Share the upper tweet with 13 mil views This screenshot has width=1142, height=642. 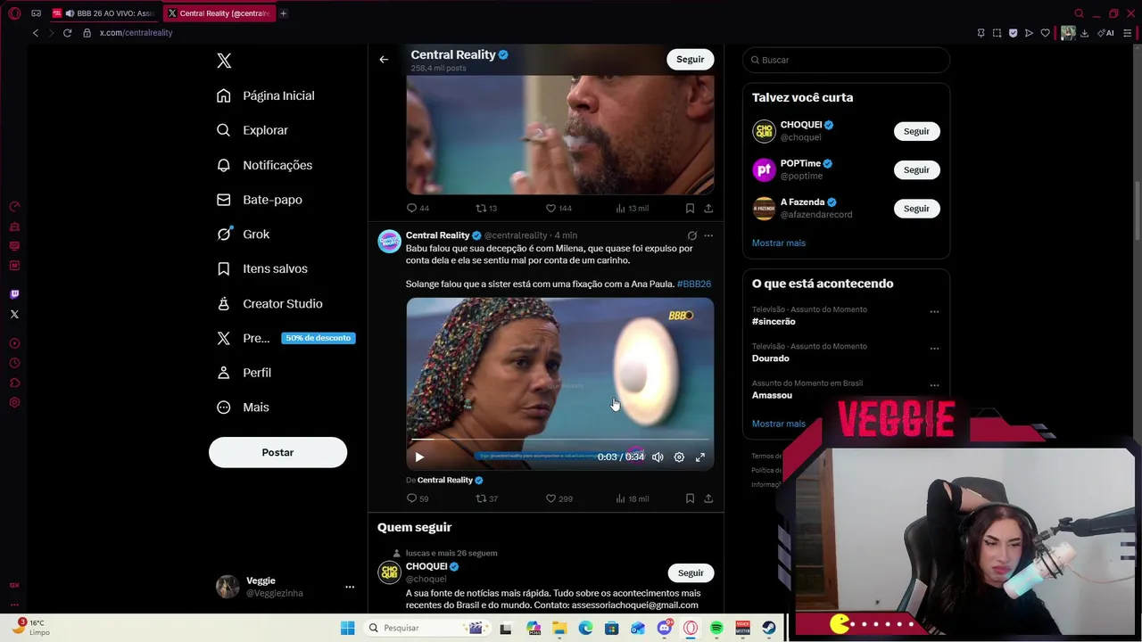pyautogui.click(x=708, y=208)
